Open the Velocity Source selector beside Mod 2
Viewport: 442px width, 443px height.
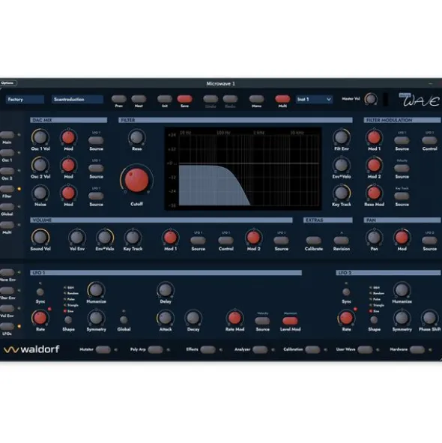(402, 168)
